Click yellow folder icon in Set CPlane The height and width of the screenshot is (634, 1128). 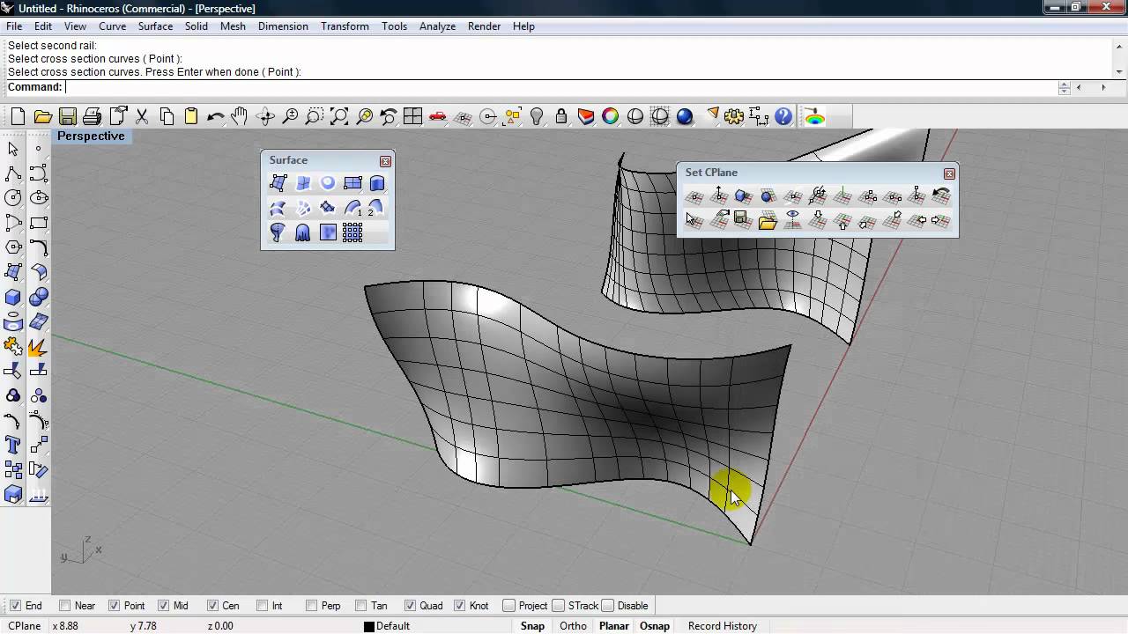[768, 220]
